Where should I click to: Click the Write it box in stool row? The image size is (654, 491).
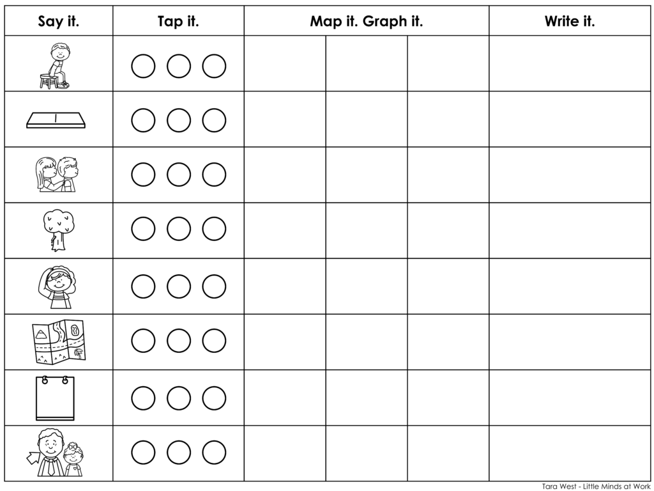[570, 64]
